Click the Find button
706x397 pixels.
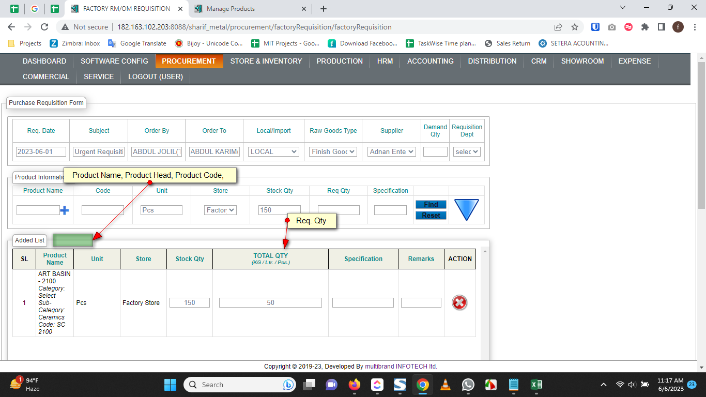[x=431, y=205]
